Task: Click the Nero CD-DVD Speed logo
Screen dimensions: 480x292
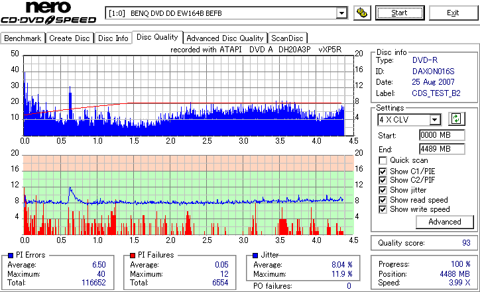Action: point(48,13)
